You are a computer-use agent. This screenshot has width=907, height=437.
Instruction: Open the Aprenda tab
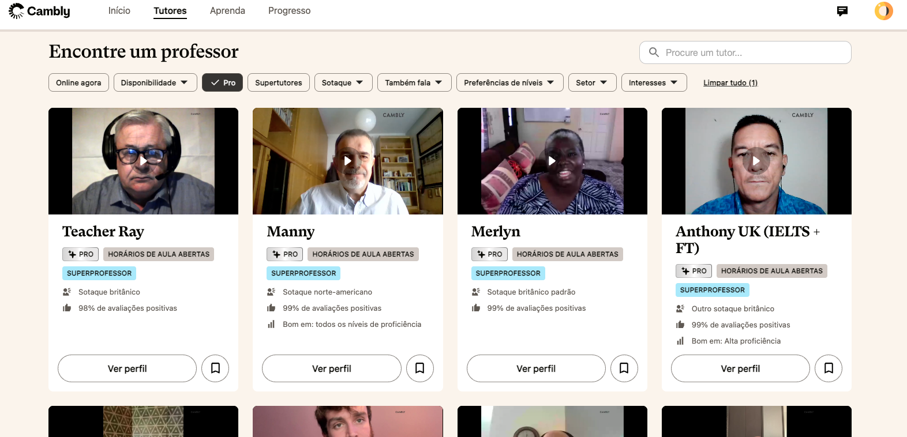coord(227,11)
